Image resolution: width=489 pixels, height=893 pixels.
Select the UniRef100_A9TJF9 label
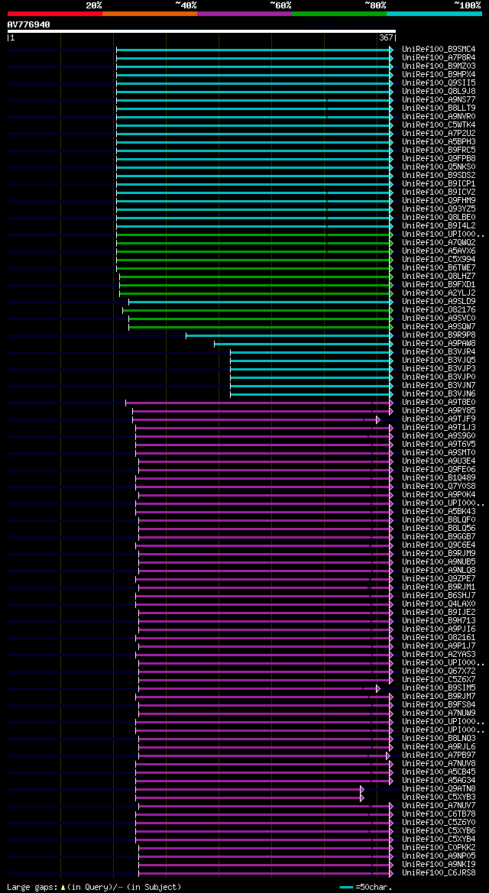coord(439,419)
